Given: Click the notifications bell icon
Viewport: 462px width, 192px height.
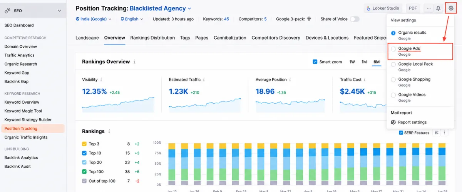Looking at the screenshot, I should (x=438, y=8).
